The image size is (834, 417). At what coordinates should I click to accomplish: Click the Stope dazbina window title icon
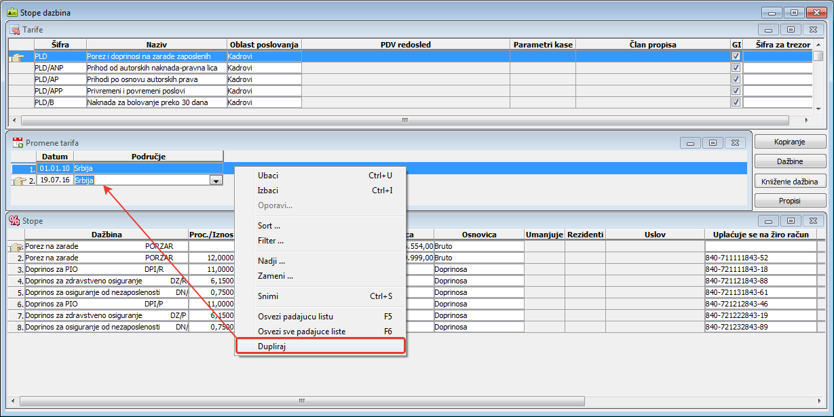(x=12, y=12)
